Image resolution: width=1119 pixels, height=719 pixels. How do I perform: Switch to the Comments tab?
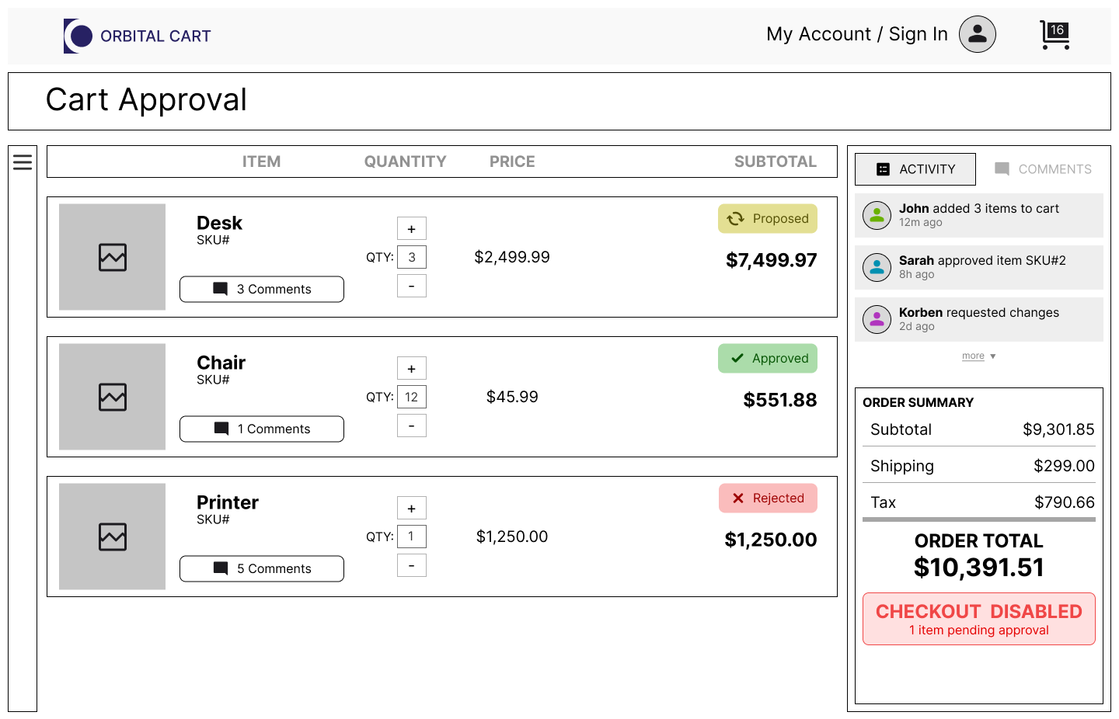point(1043,169)
